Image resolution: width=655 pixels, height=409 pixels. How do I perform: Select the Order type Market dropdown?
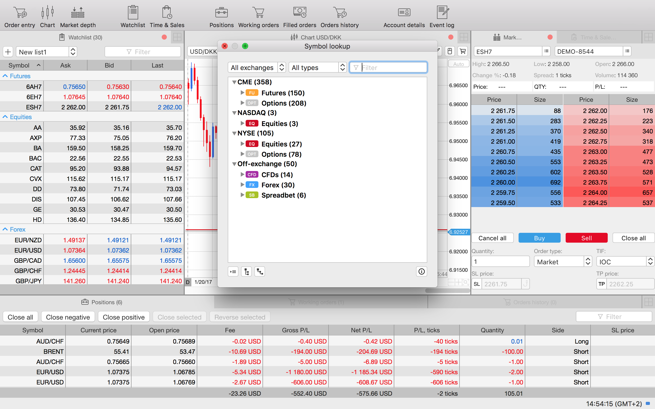click(x=562, y=262)
